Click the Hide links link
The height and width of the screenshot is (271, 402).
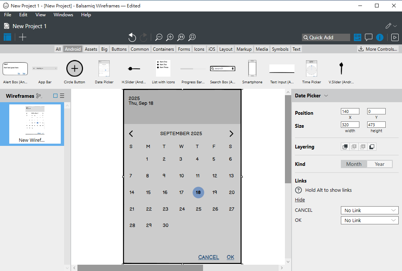click(300, 200)
